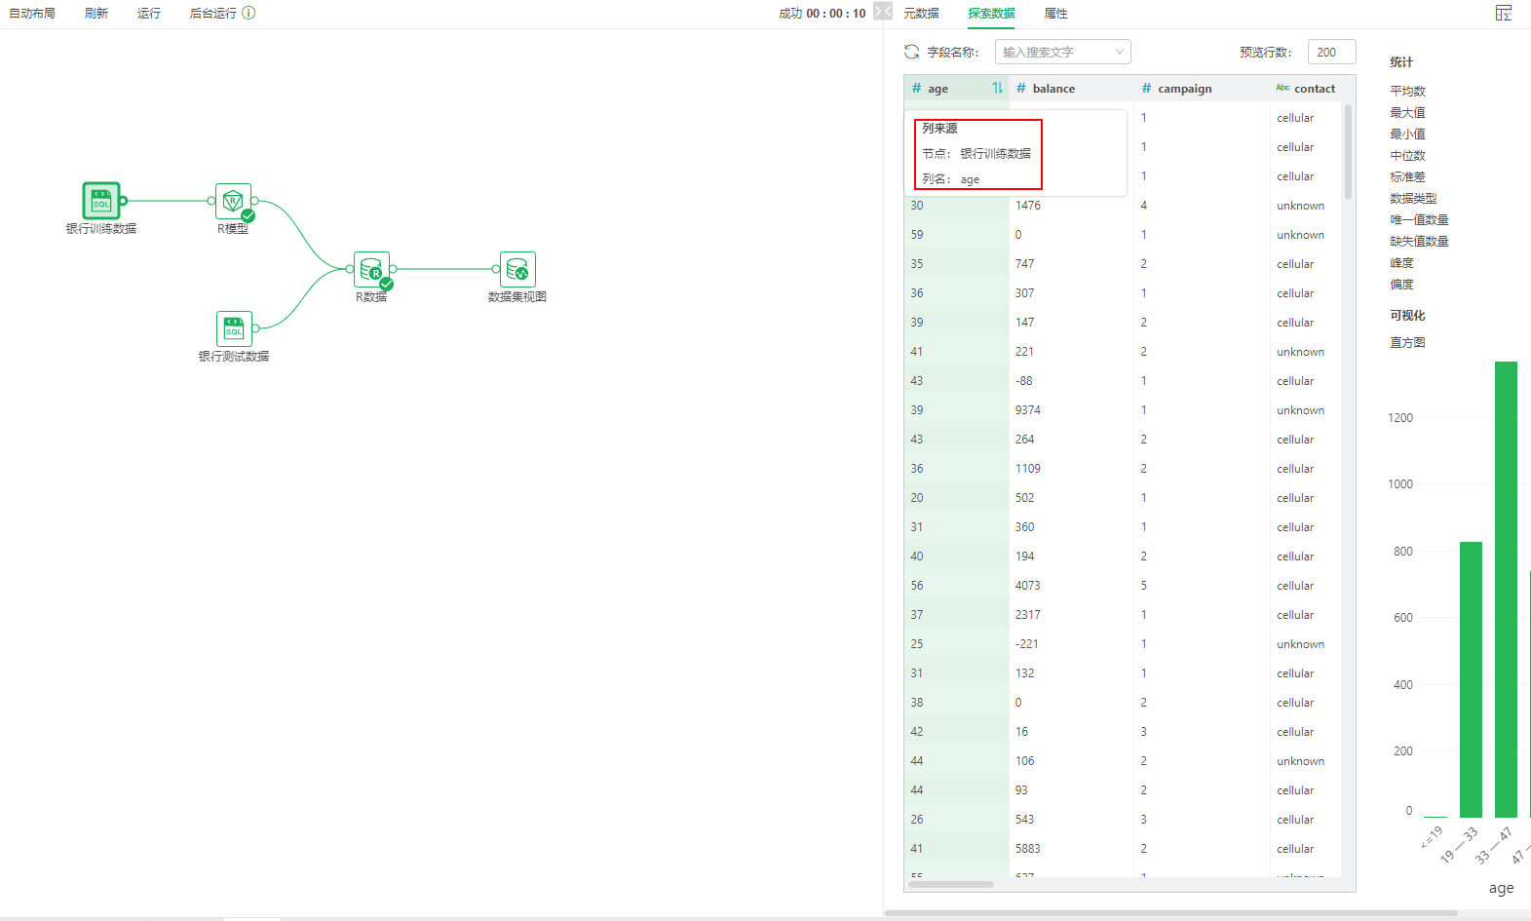
Task: Click the sort icon in age column header
Action: (x=997, y=88)
